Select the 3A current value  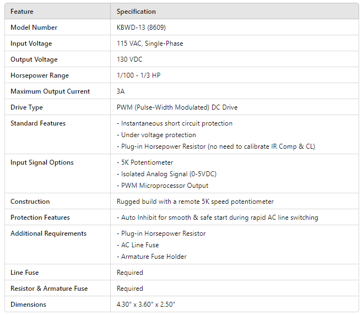(121, 91)
